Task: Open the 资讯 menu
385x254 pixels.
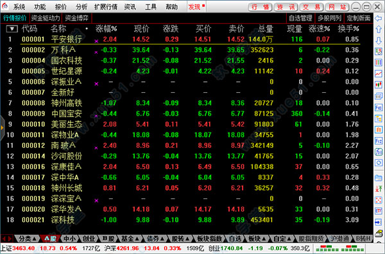Action: (x=130, y=7)
